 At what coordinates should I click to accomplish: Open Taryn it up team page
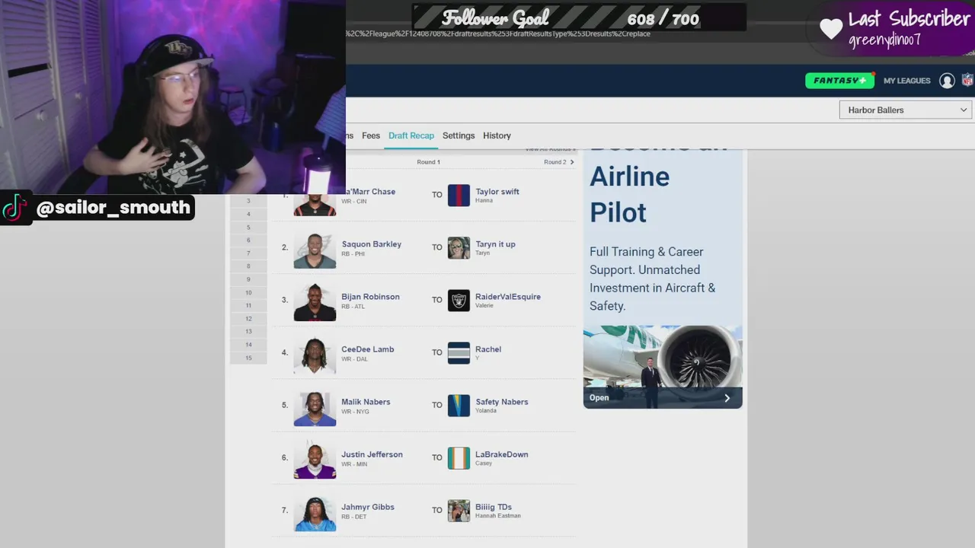point(495,244)
